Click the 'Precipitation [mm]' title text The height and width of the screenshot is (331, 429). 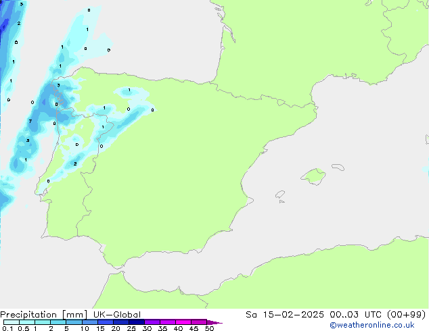(x=43, y=315)
